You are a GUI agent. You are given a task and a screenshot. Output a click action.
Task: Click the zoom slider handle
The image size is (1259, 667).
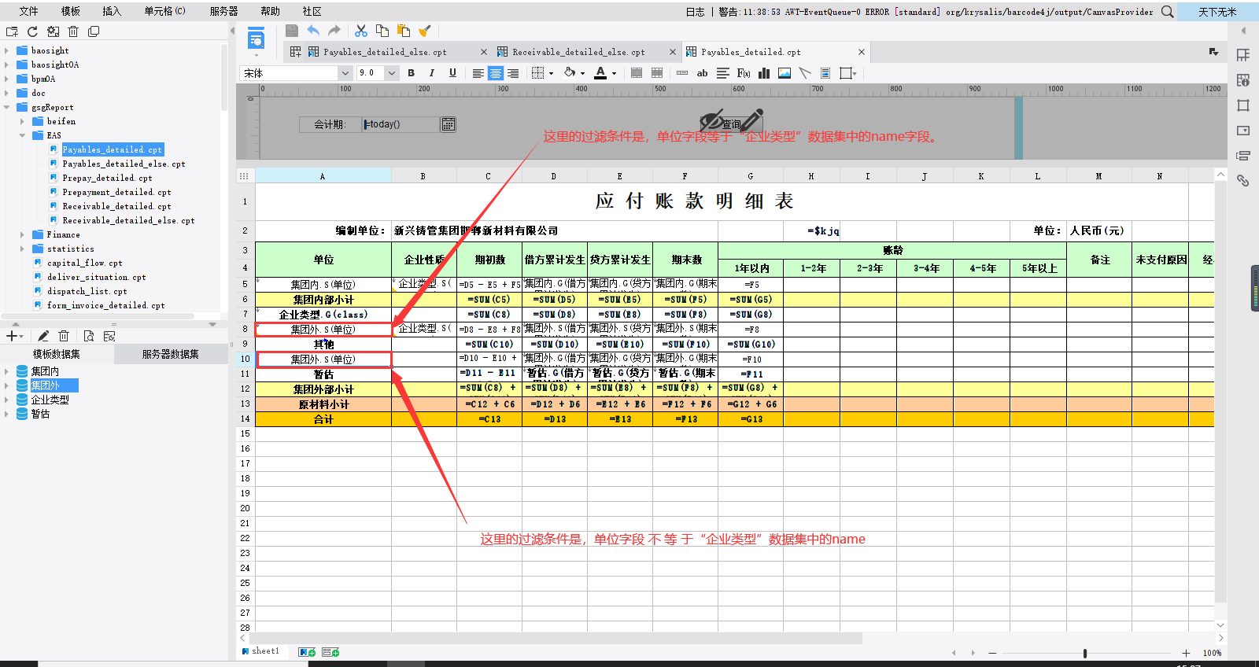tap(1085, 654)
